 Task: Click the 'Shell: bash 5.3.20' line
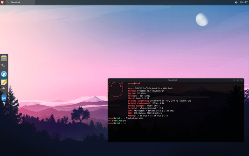pyautogui.click(x=138, y=98)
